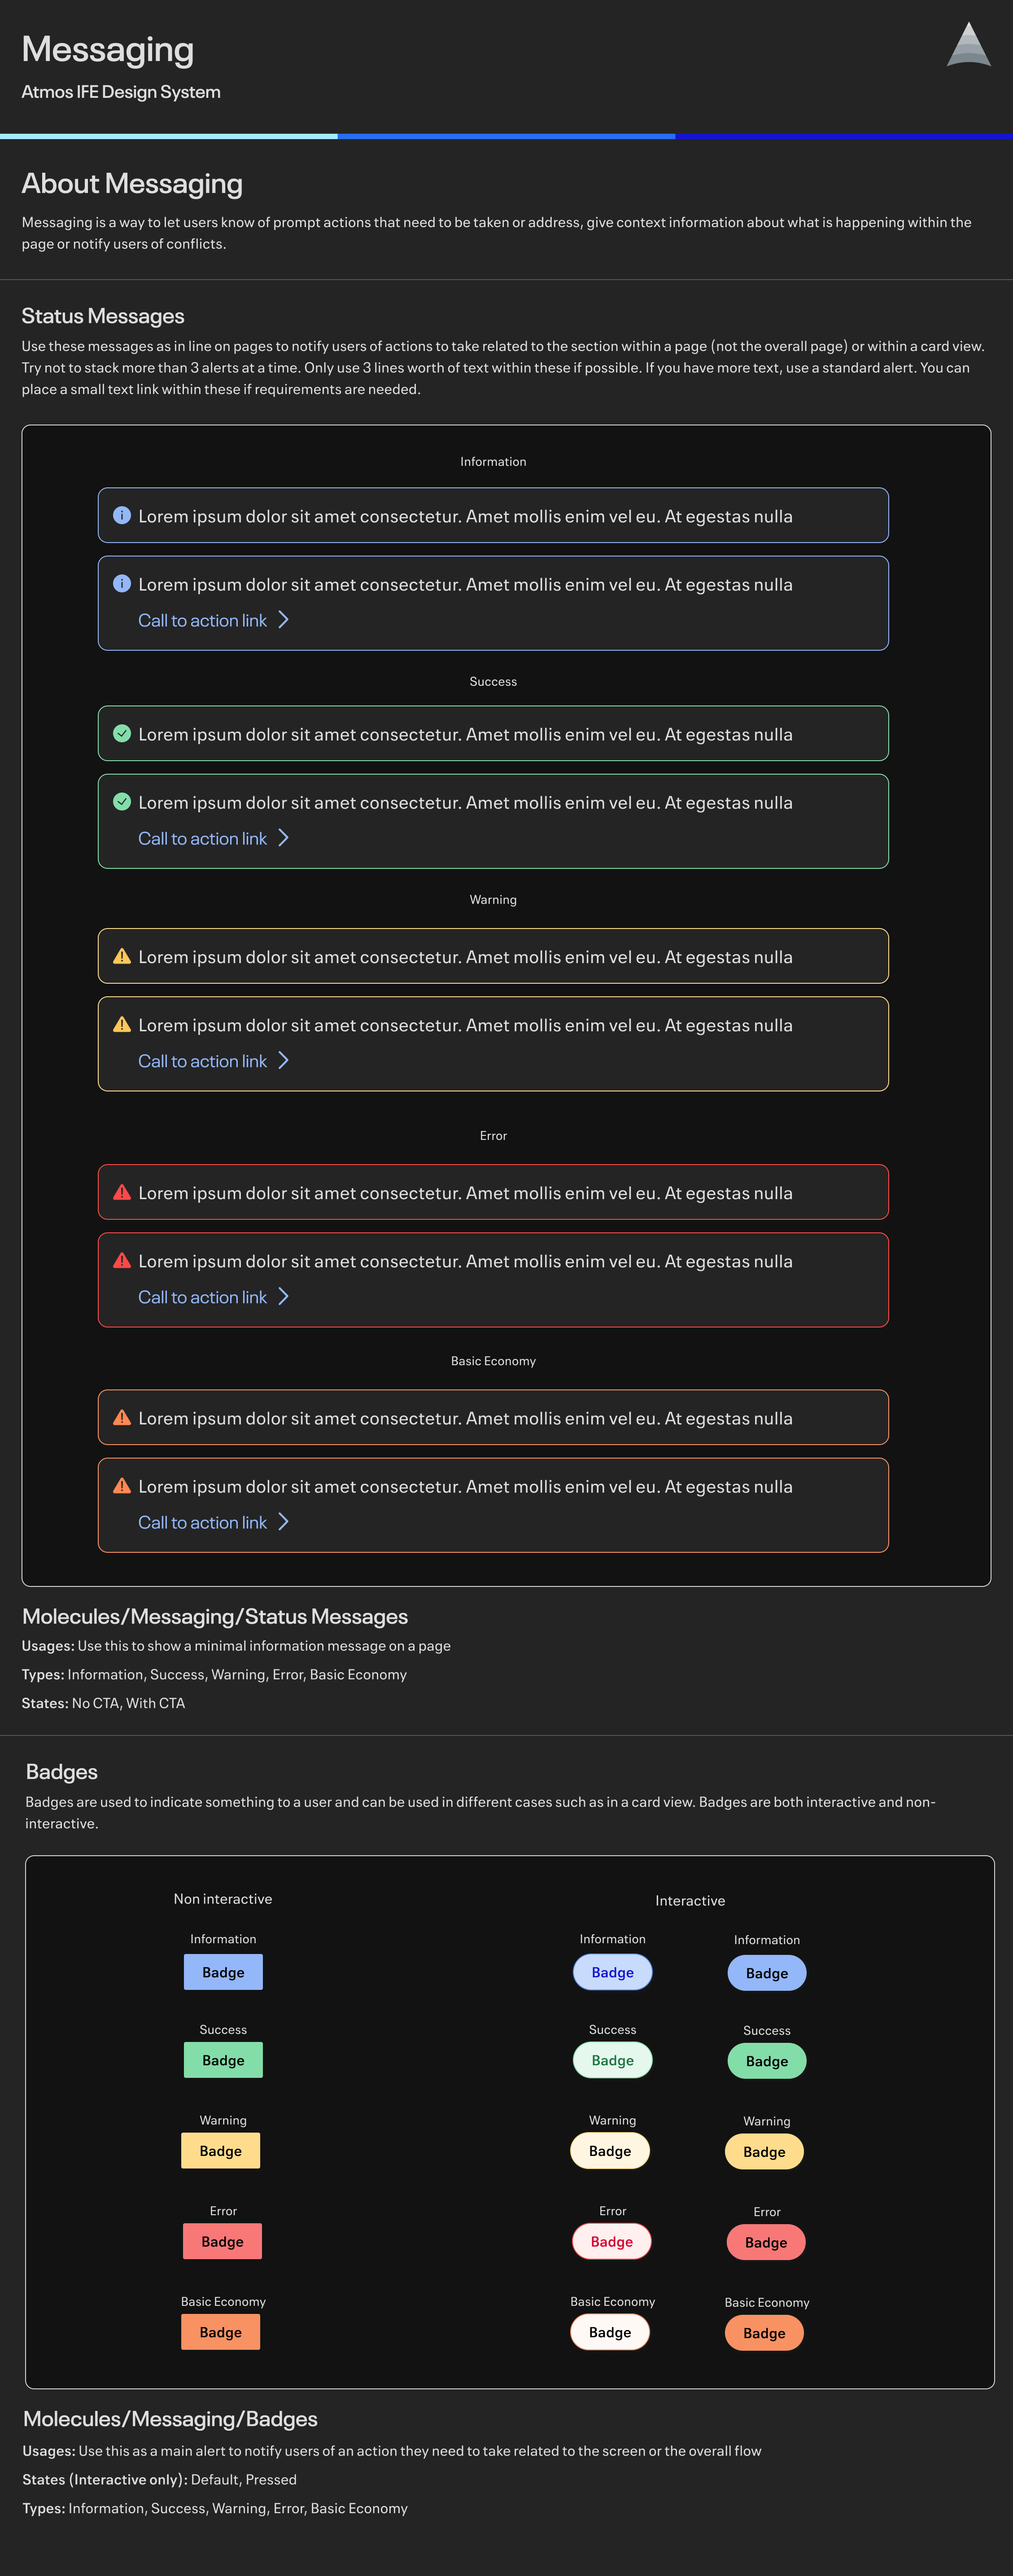Image resolution: width=1013 pixels, height=2576 pixels.
Task: Click orange triangle icon in first Basic Economy message
Action: tap(122, 1417)
